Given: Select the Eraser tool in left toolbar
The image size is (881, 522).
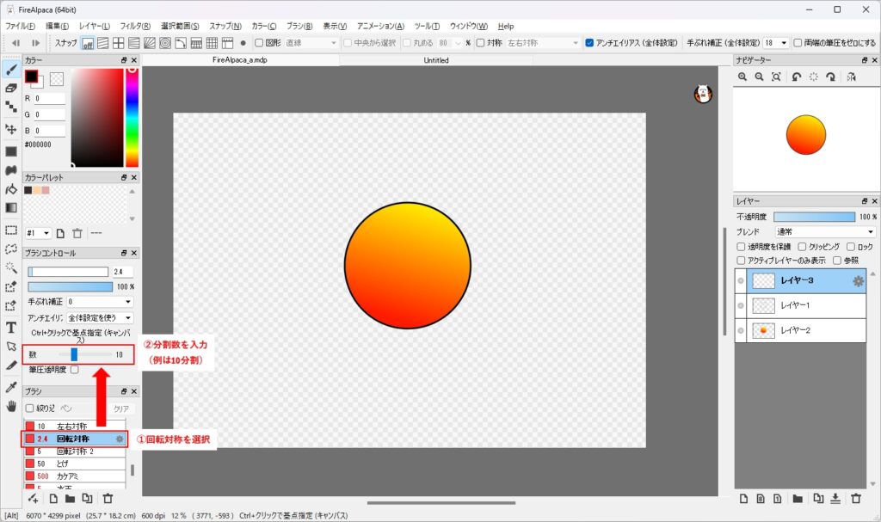Looking at the screenshot, I should pos(11,88).
